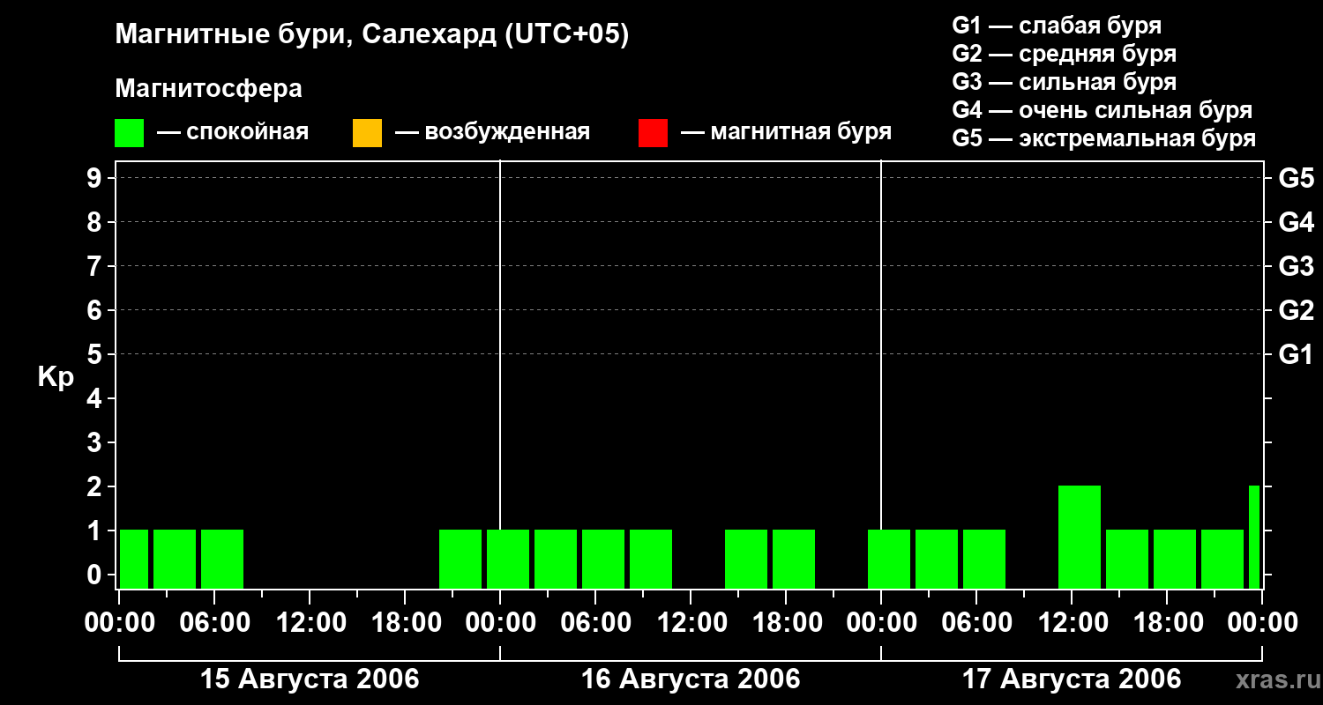Click the '— спокойная' legend label
Image resolution: width=1323 pixels, height=705 pixels.
(x=233, y=133)
